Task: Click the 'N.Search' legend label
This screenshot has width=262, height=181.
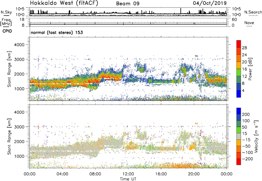Action: click(x=253, y=12)
